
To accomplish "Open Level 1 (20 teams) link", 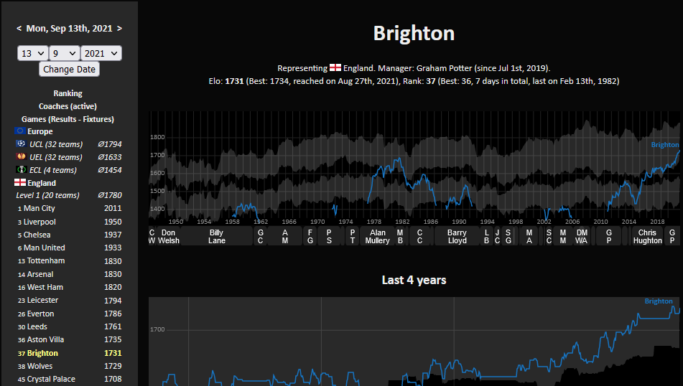I will 48,195.
